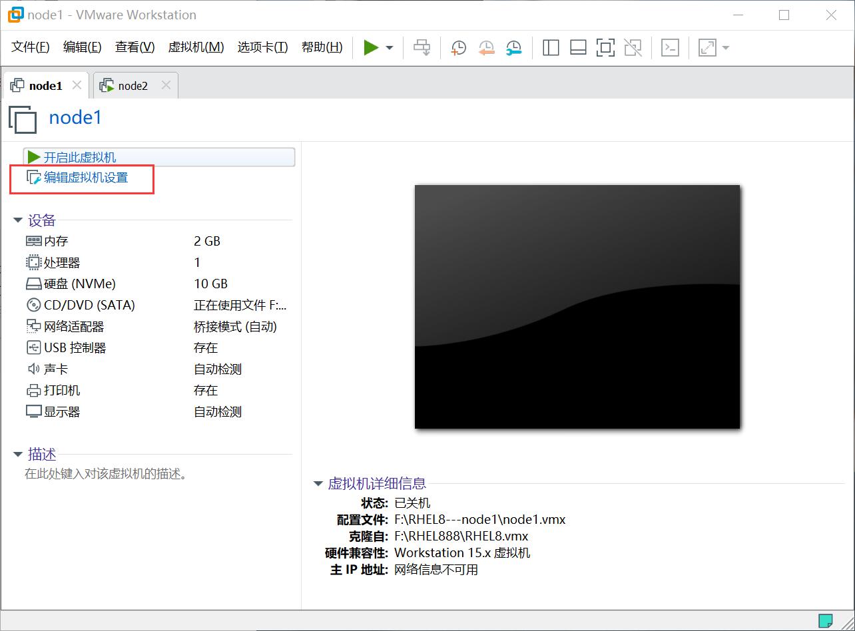
Task: Click the hard disk icon beside 硬盘
Action: point(33,284)
